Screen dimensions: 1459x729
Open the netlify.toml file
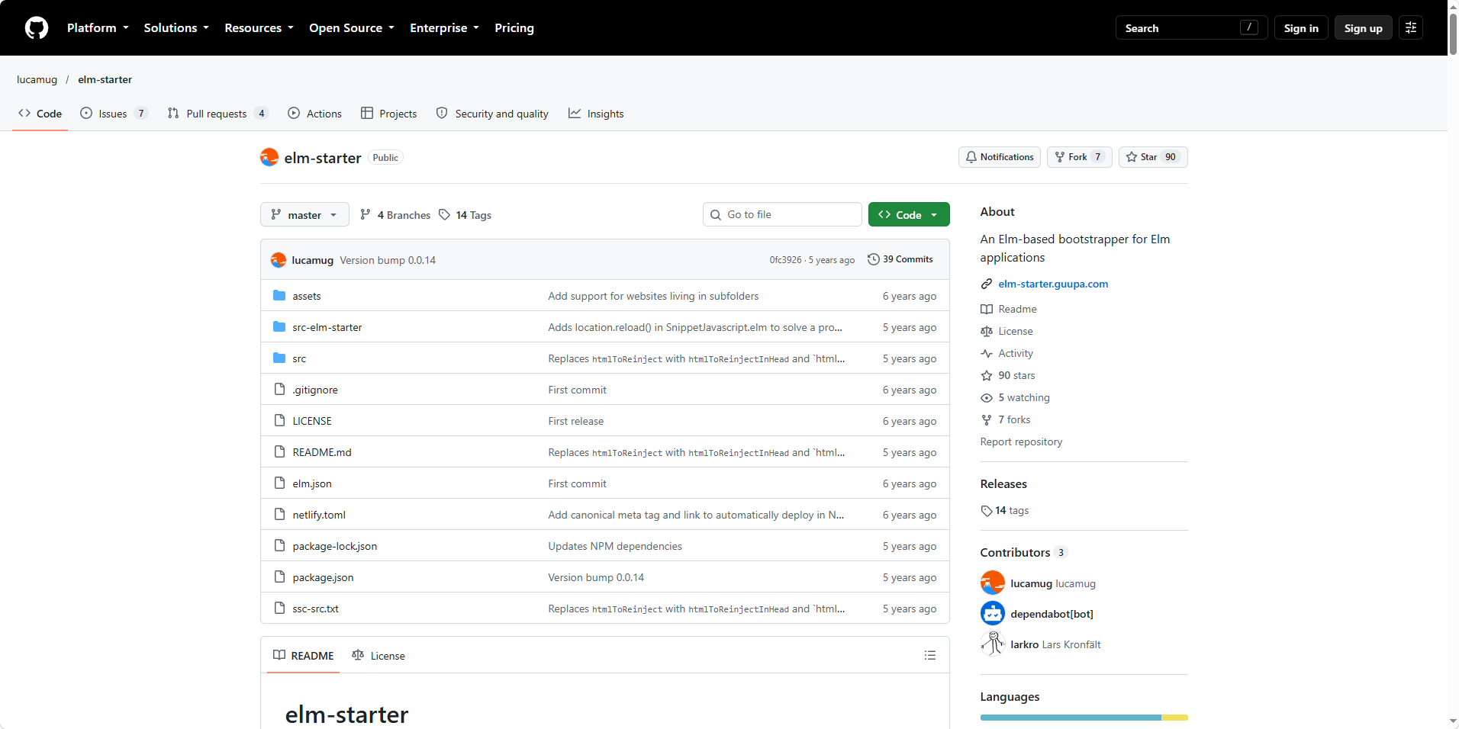pyautogui.click(x=319, y=515)
